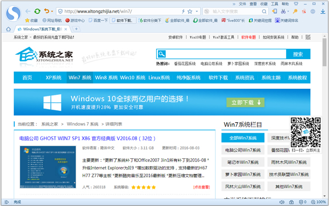Click the red 点击查看 link

point(201,187)
